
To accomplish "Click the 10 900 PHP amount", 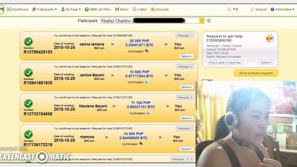I will (139, 72).
